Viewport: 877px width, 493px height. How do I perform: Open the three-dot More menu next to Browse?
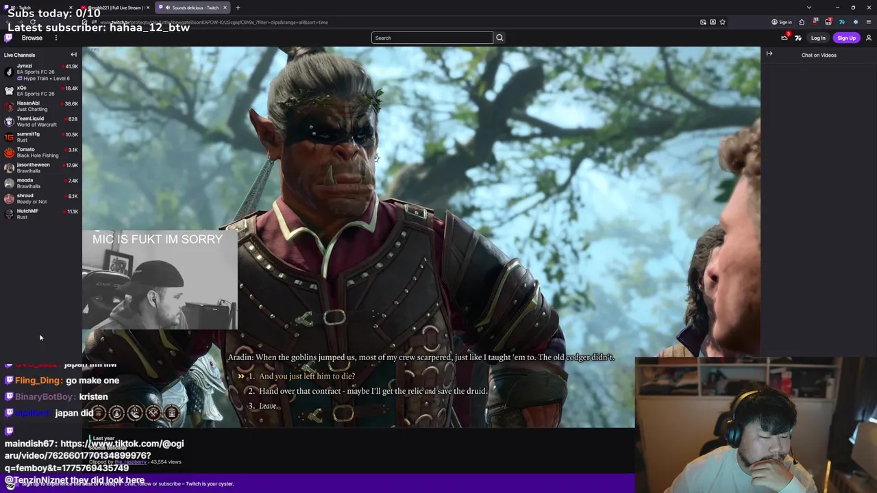tap(56, 38)
